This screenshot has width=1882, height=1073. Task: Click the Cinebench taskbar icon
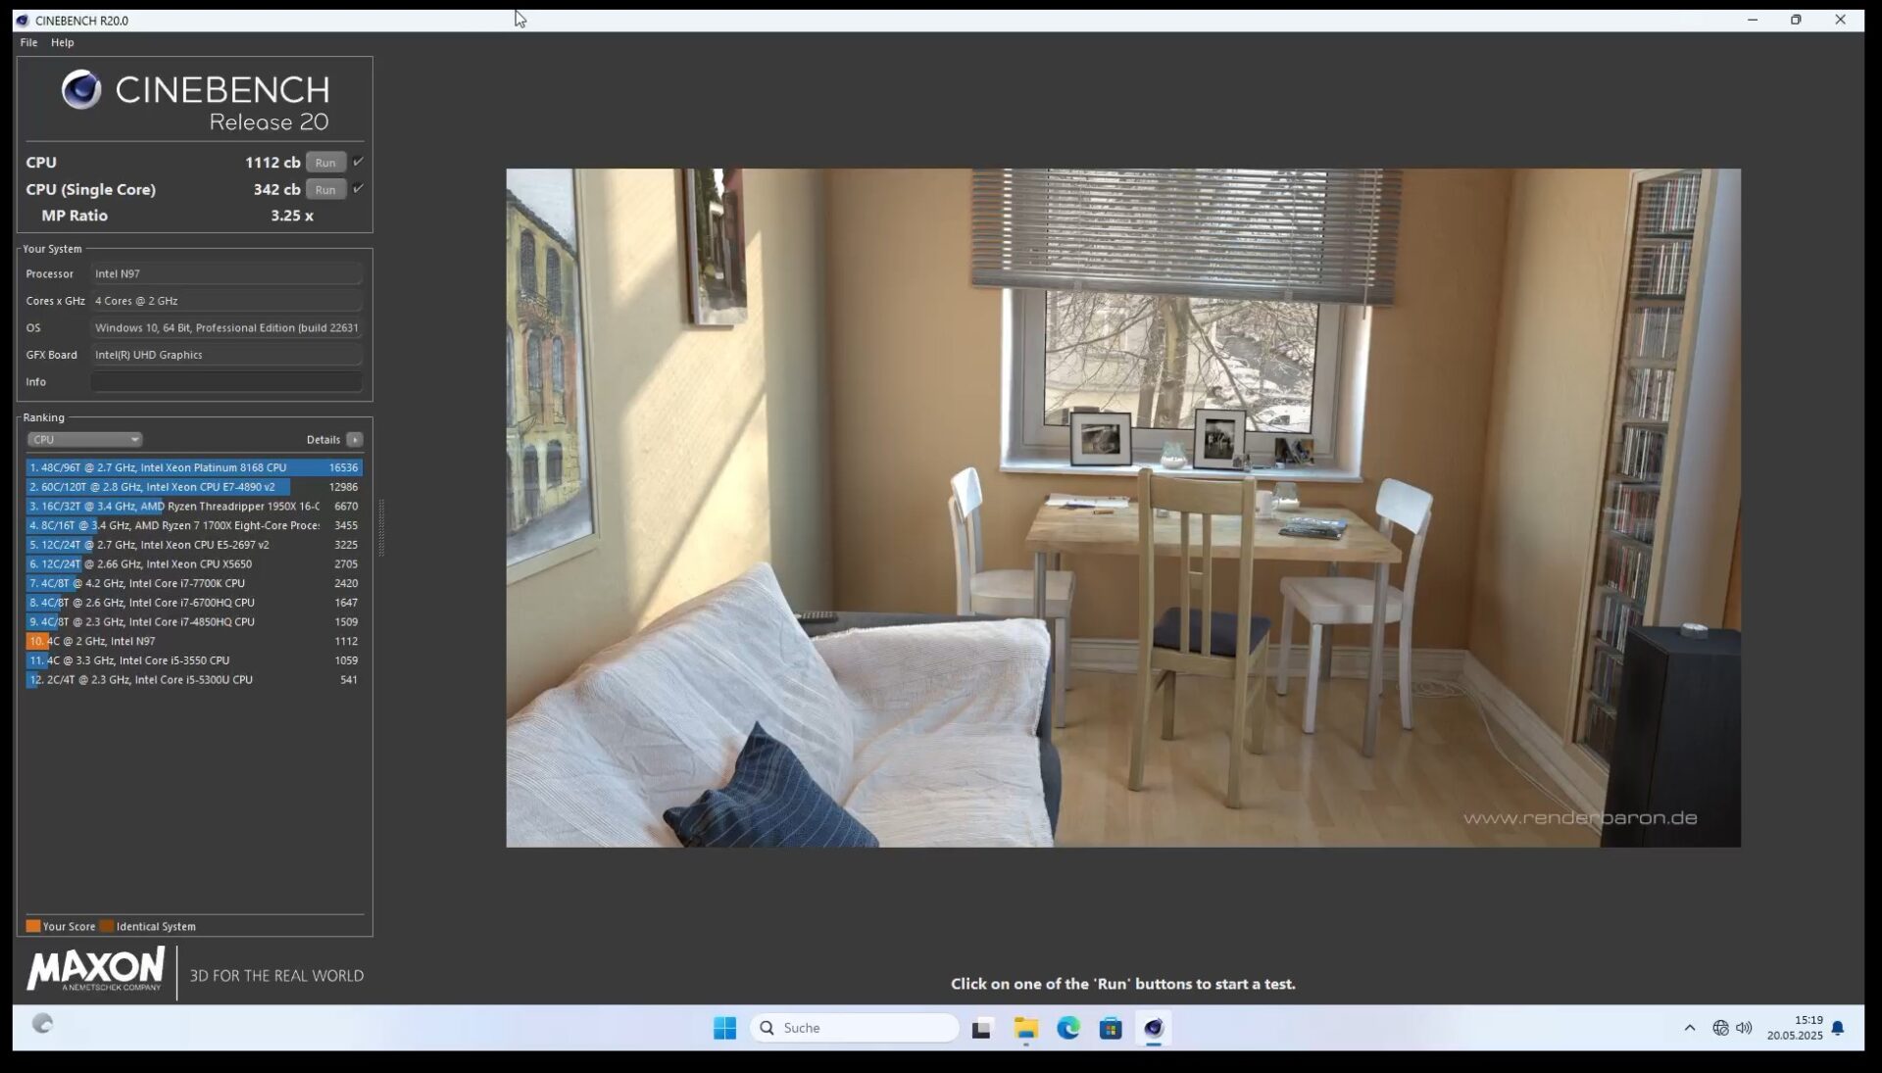[x=1153, y=1027]
